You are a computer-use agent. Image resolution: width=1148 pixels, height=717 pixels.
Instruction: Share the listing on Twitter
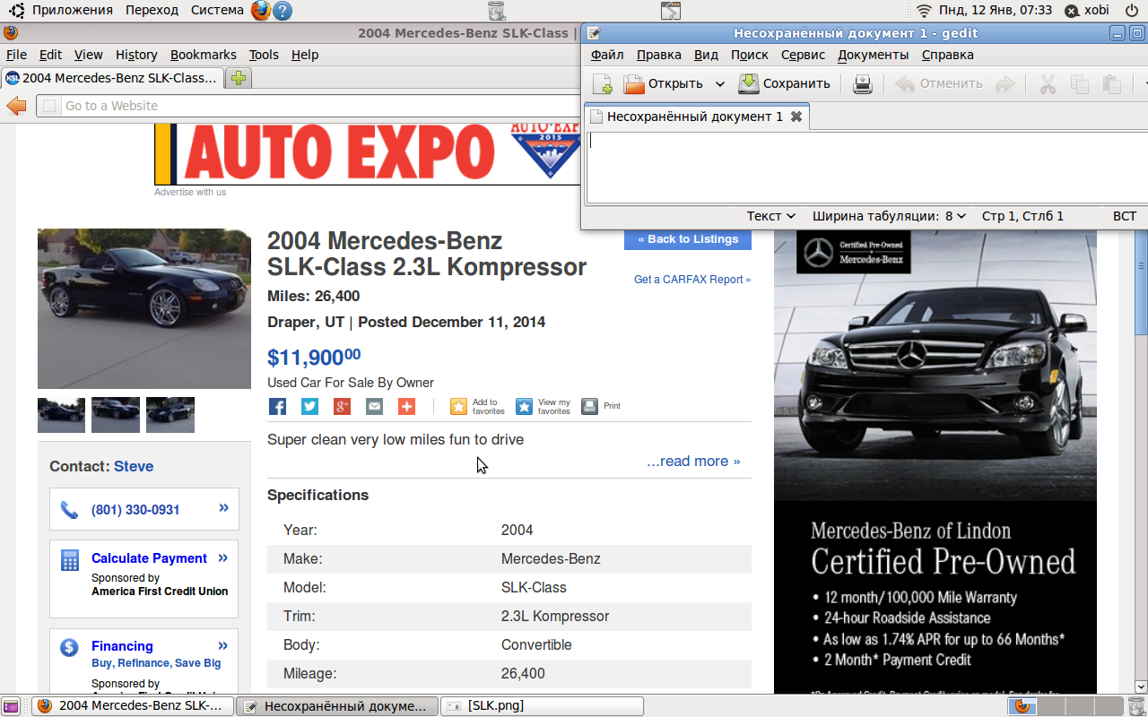point(309,407)
